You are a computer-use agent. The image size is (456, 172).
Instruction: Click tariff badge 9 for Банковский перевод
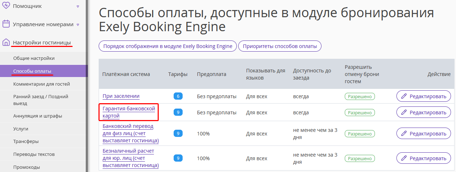coord(178,133)
